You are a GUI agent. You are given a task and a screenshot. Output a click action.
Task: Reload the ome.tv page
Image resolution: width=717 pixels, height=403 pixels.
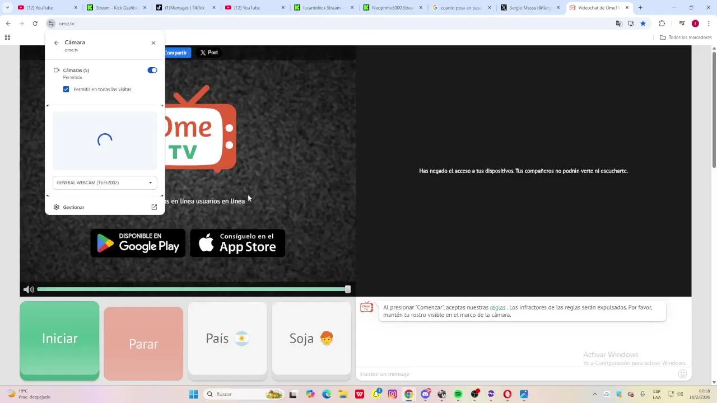pos(35,24)
